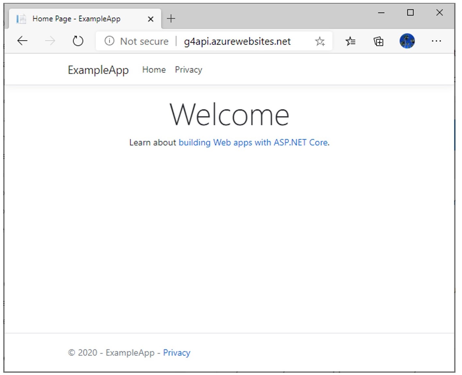The width and height of the screenshot is (462, 375).
Task: Expand the Settings and more ellipsis menu
Action: pos(436,41)
